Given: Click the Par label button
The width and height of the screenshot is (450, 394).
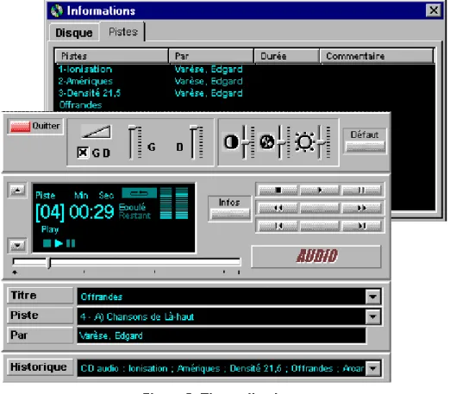Looking at the screenshot, I should tap(41, 335).
